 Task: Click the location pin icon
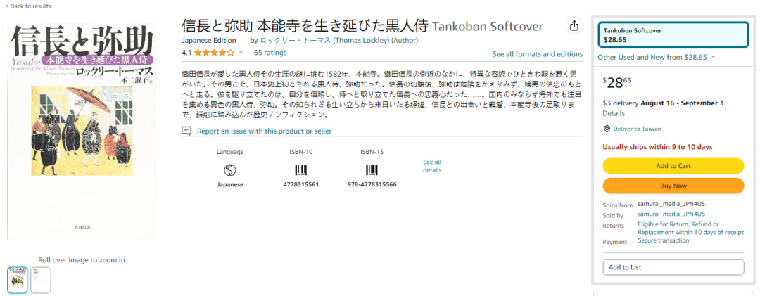(607, 129)
